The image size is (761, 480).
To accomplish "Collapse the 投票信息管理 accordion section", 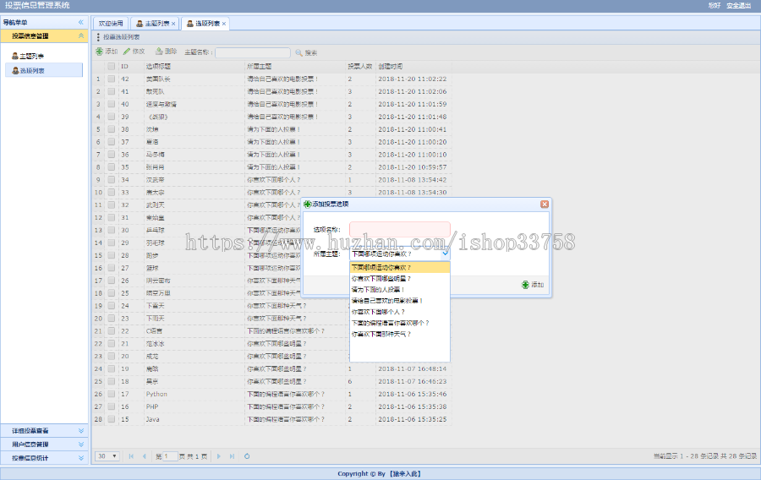I will (81, 35).
